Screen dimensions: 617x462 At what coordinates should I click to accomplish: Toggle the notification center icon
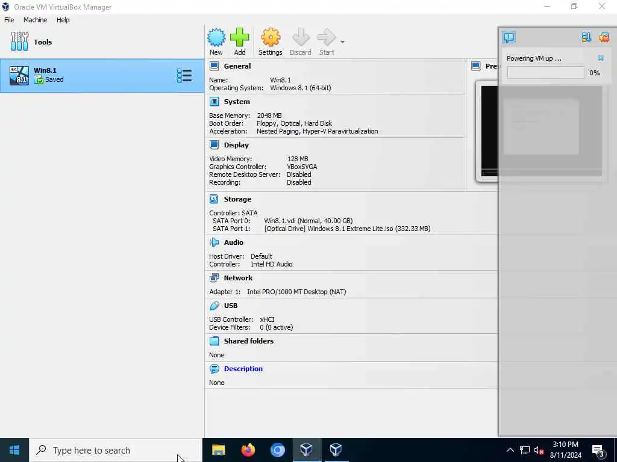pos(509,37)
